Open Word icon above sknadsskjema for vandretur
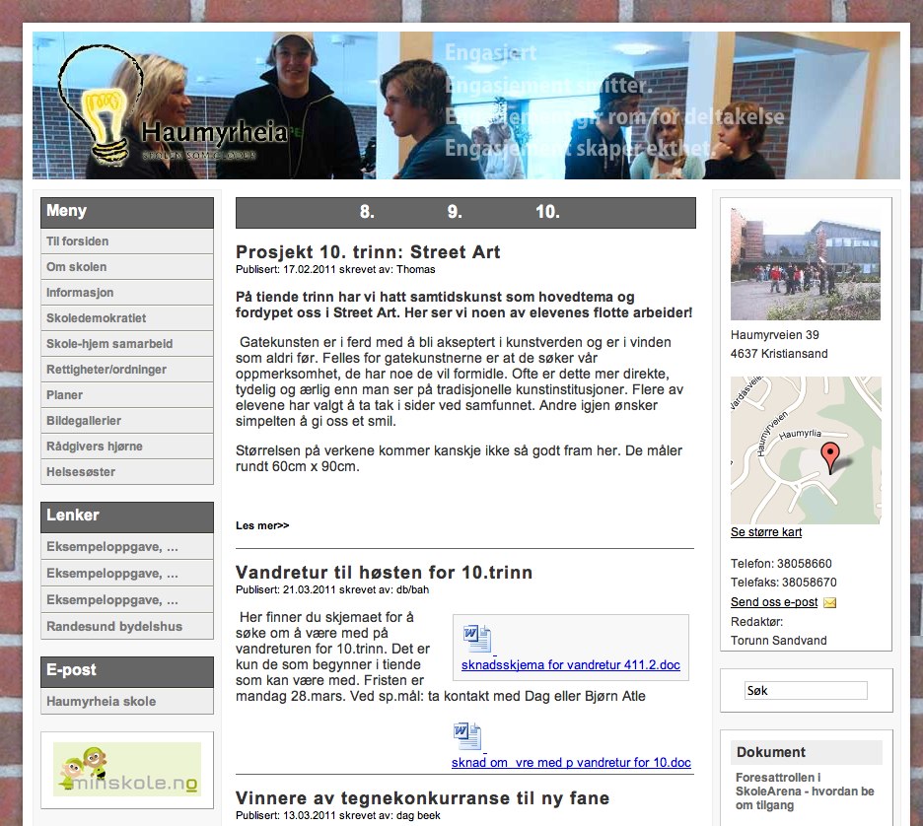 [477, 639]
